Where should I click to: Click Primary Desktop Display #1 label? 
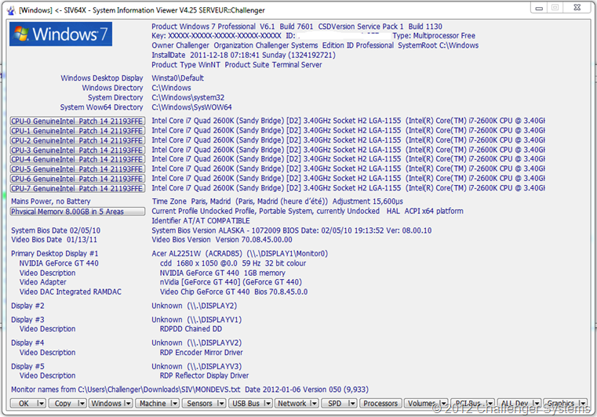[x=54, y=253]
